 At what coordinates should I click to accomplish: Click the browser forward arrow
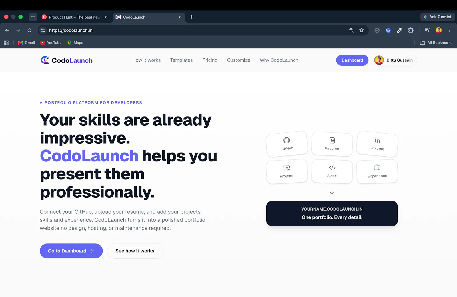pos(18,30)
